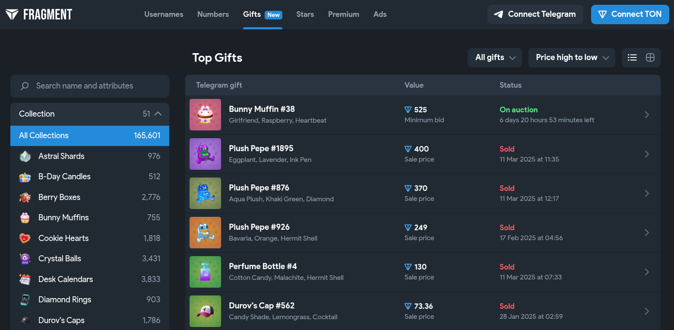Open the Plush Pepe #1895 title link
This screenshot has width=674, height=330.
click(x=261, y=149)
